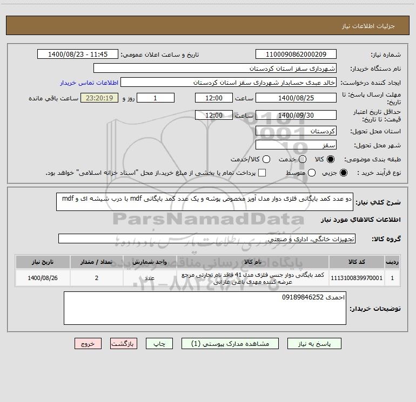Click the product name cell کمد بایگانی دوار
Viewport: 416px width, 402px height.
tap(253, 278)
